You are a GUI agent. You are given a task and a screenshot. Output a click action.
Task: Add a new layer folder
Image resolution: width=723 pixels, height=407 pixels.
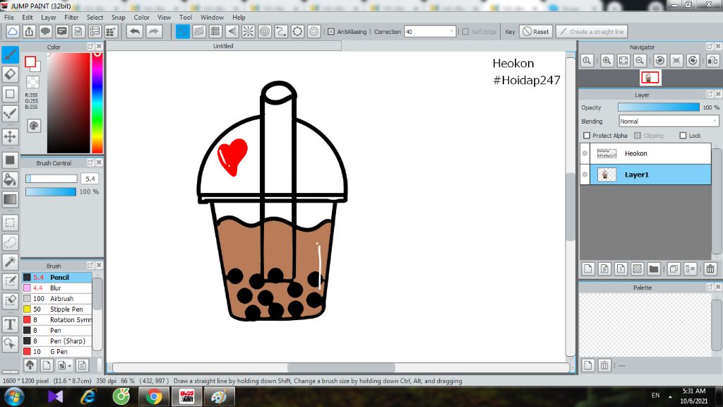click(653, 269)
